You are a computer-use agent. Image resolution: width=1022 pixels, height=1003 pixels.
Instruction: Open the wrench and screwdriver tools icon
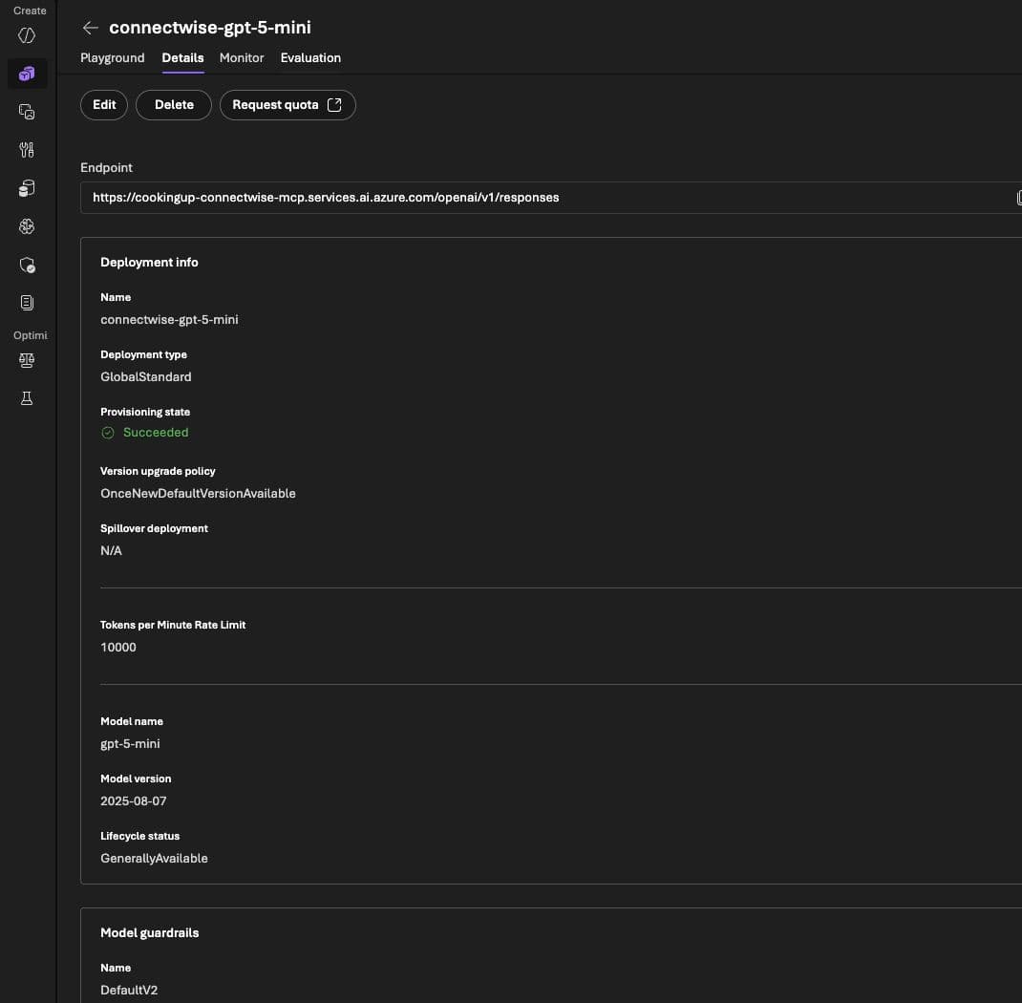(x=27, y=150)
